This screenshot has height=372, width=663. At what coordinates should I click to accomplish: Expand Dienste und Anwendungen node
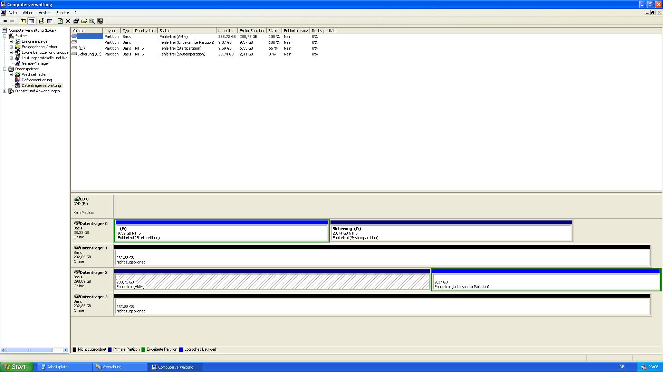pyautogui.click(x=5, y=91)
